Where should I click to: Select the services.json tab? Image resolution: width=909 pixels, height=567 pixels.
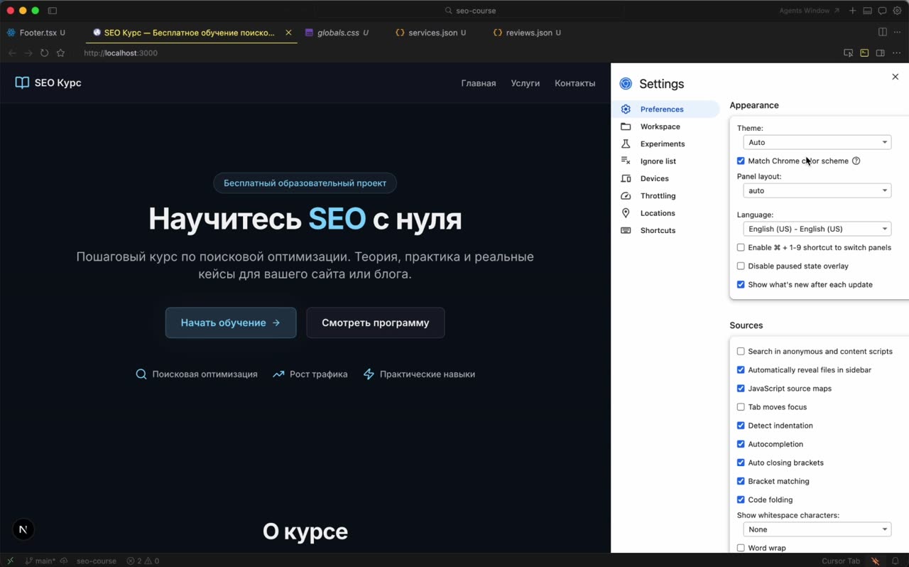pos(431,33)
